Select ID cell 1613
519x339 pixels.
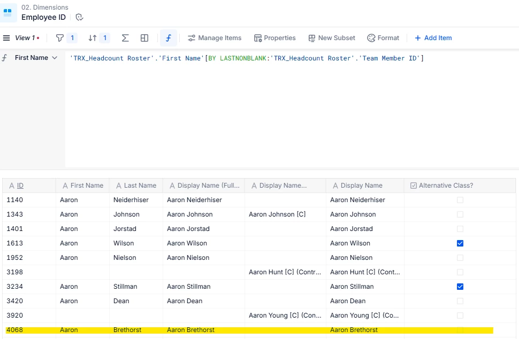pos(29,243)
